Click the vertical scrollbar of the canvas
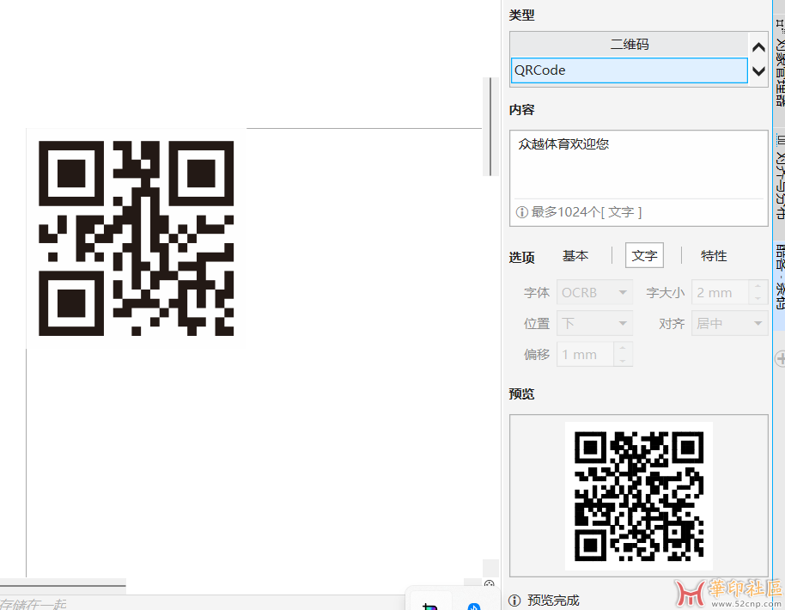 [490, 126]
